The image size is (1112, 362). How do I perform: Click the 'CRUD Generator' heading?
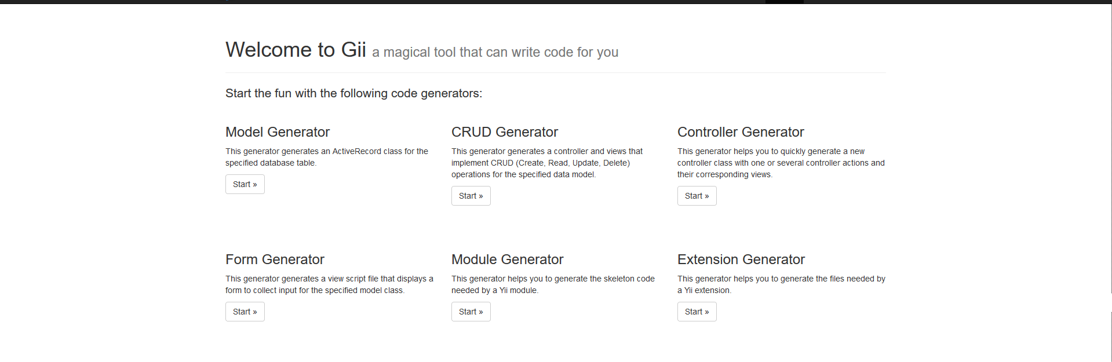[x=505, y=132]
